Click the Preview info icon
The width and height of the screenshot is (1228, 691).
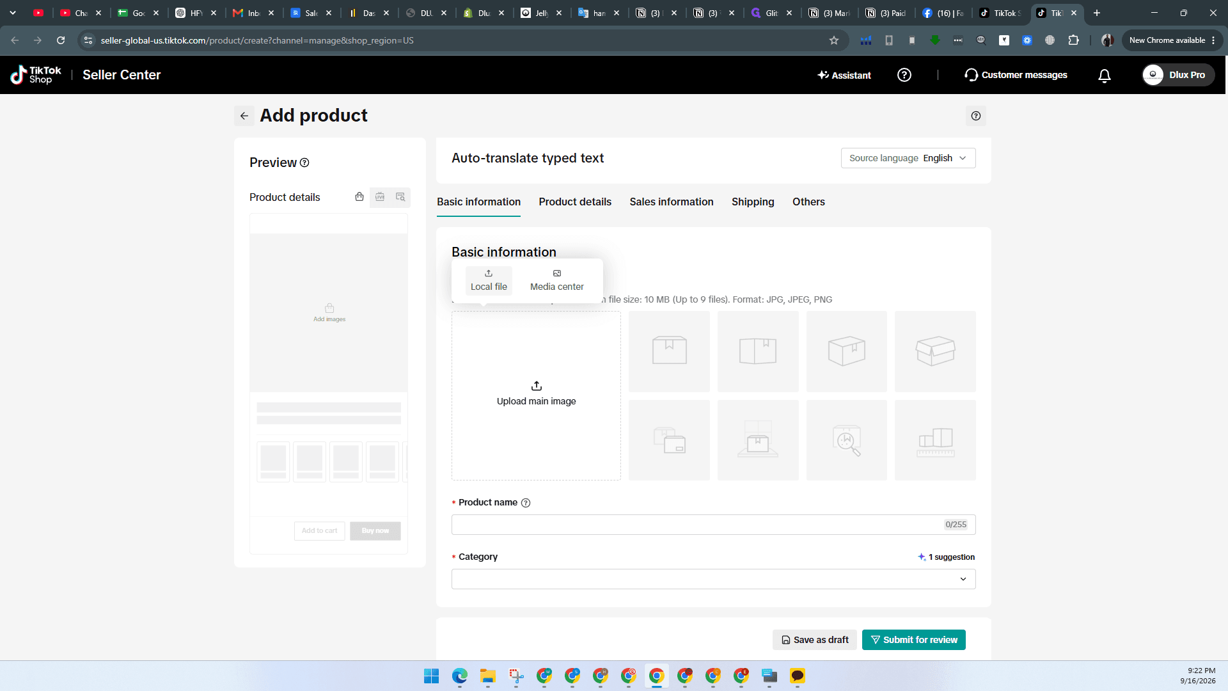pos(304,163)
